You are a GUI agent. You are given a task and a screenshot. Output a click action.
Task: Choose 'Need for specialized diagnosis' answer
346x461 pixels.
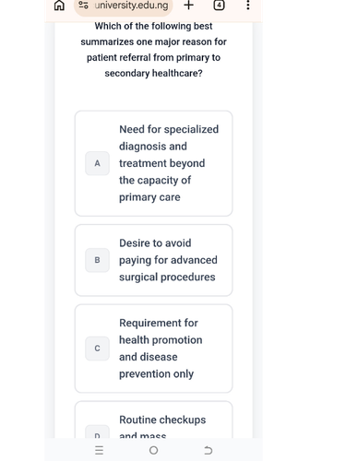(x=153, y=163)
